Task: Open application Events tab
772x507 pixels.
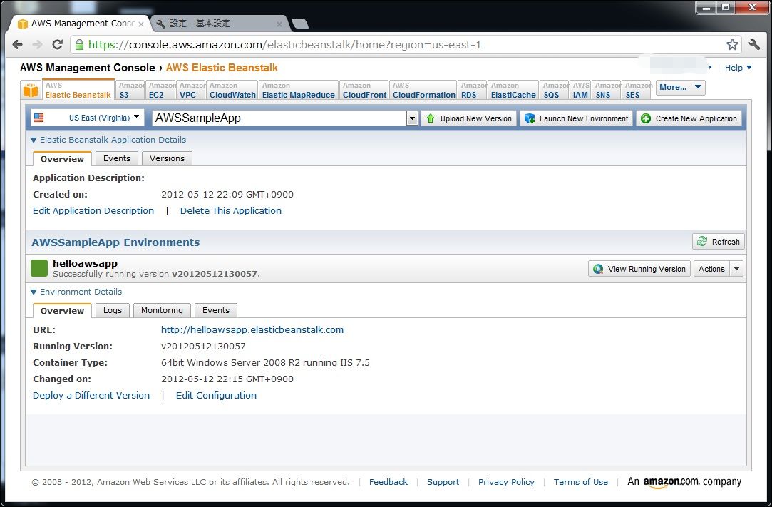Action: pyautogui.click(x=117, y=158)
